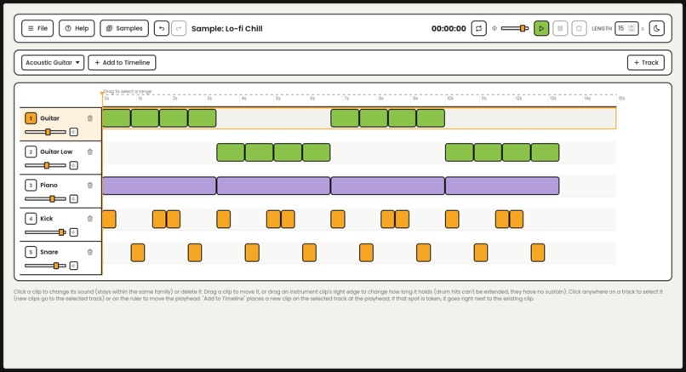Undo the last action
Image resolution: width=686 pixels, height=372 pixels.
[x=162, y=28]
